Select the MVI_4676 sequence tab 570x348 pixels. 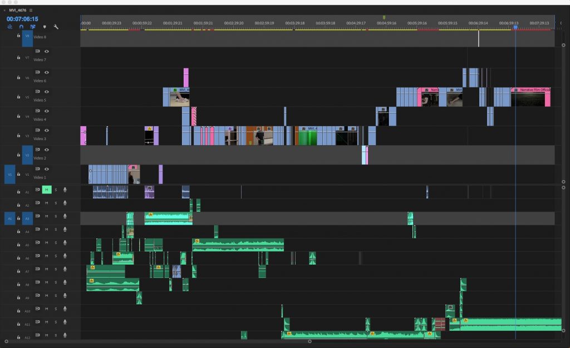point(17,10)
